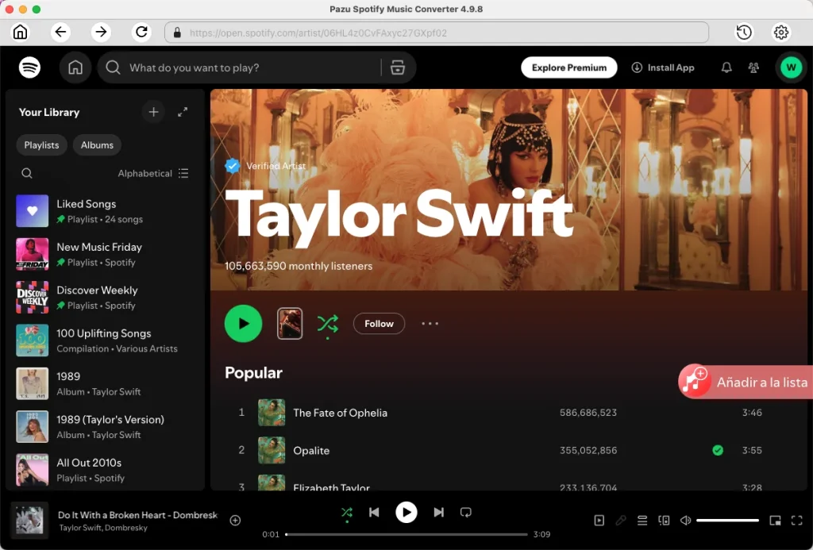813x550 pixels.
Task: Adjust the volume slider
Action: click(x=728, y=521)
